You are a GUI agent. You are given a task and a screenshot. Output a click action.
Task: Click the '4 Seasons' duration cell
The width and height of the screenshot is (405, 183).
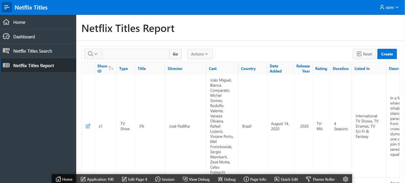(x=341, y=126)
